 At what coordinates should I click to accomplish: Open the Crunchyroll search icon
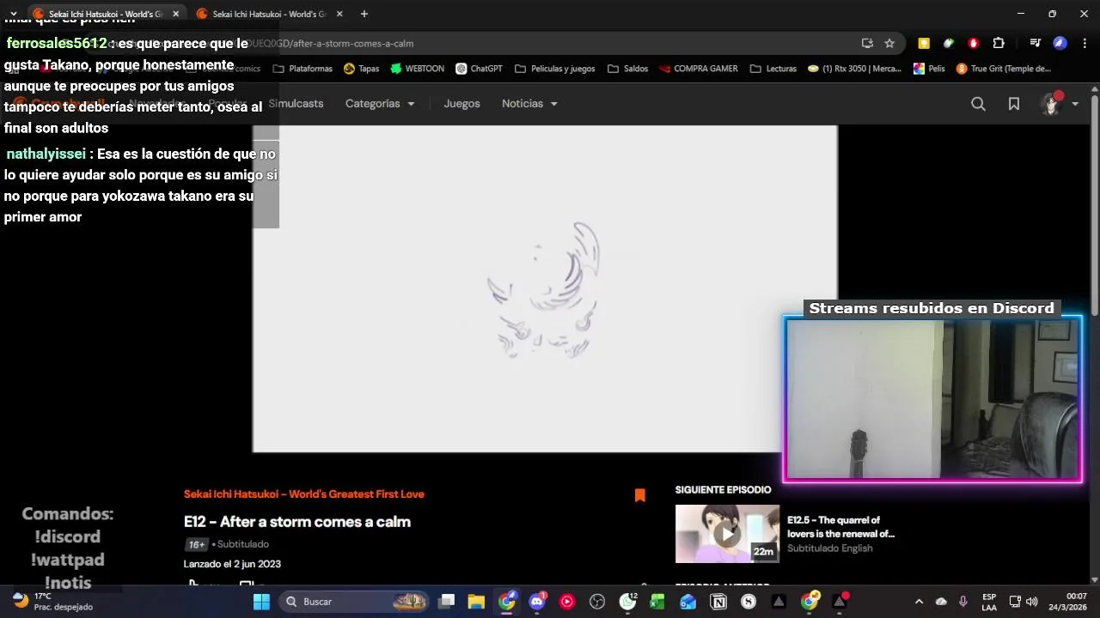click(978, 104)
